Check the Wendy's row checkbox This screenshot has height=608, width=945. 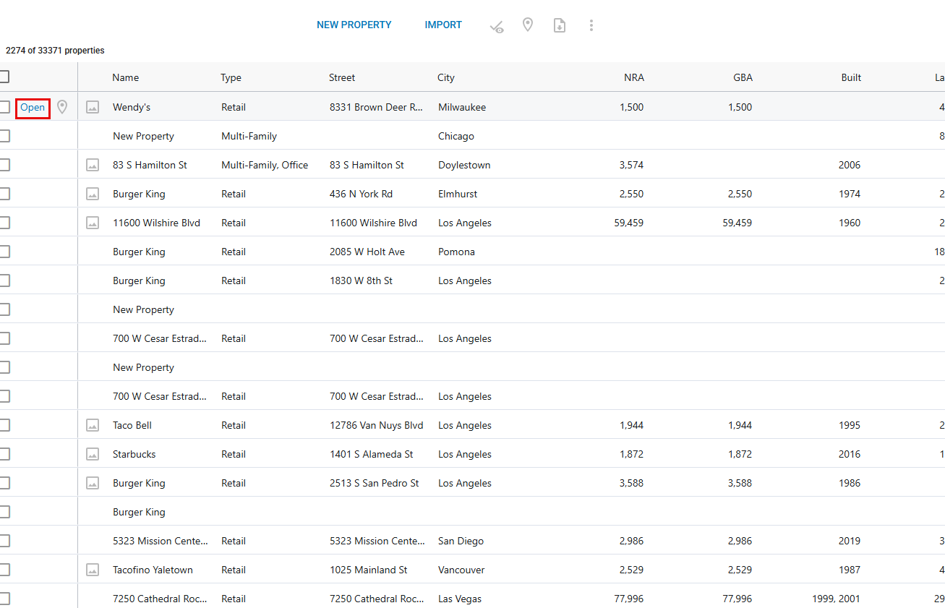pos(4,107)
